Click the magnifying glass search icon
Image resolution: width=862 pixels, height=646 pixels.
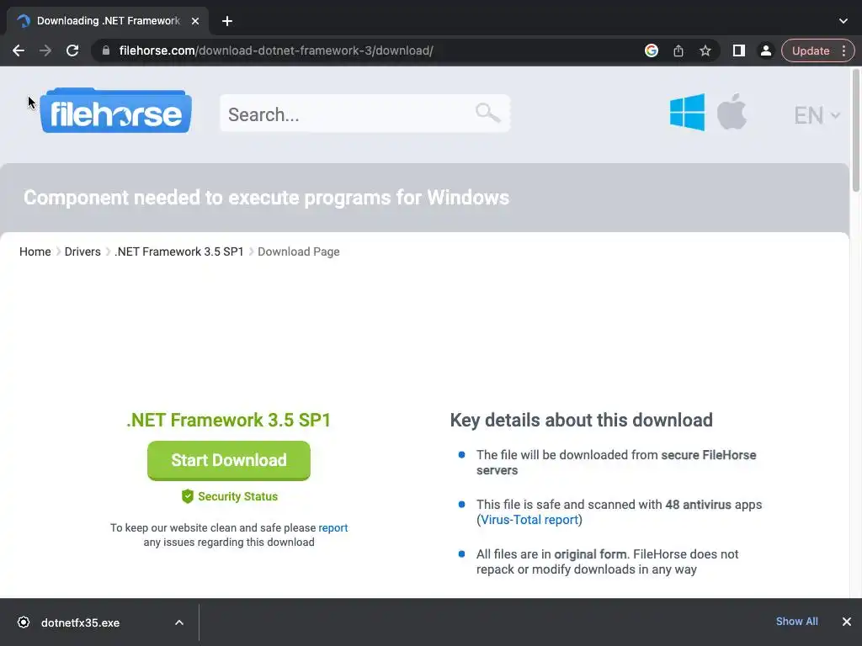pos(487,113)
